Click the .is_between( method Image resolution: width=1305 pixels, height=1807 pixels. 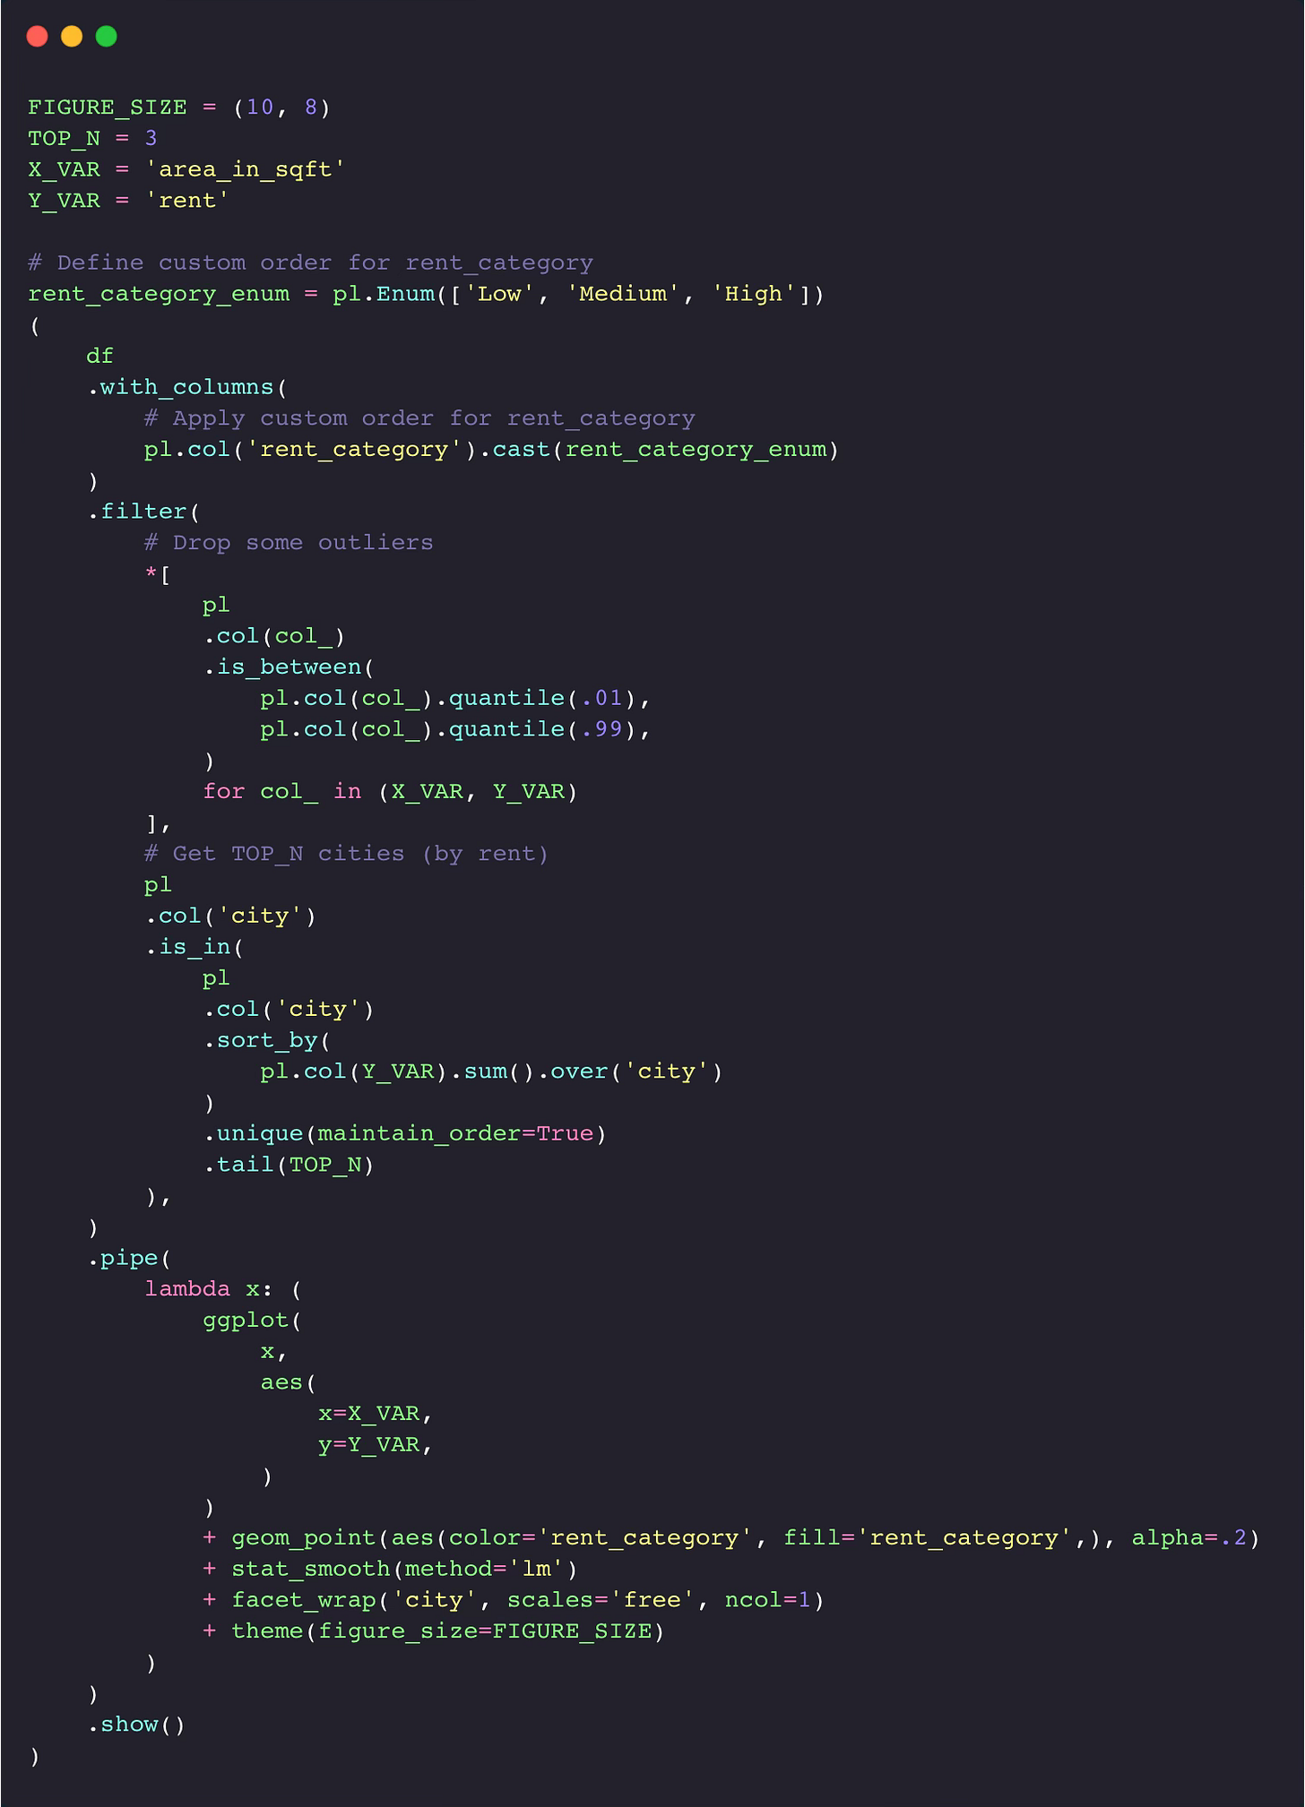(289, 667)
